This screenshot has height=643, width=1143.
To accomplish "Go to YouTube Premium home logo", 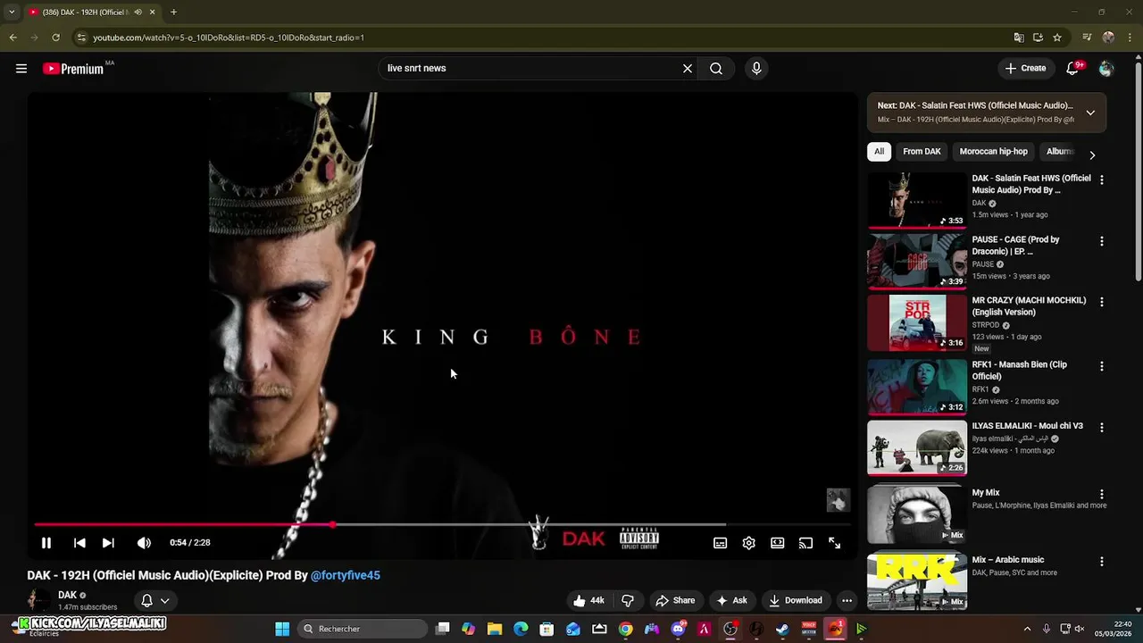I will coord(73,69).
